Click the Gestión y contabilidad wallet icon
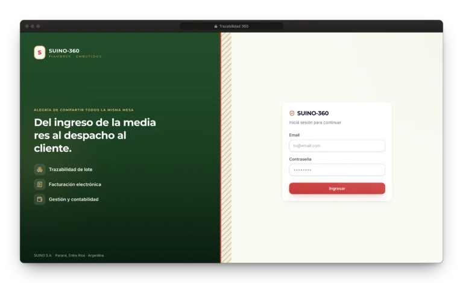 click(x=40, y=199)
